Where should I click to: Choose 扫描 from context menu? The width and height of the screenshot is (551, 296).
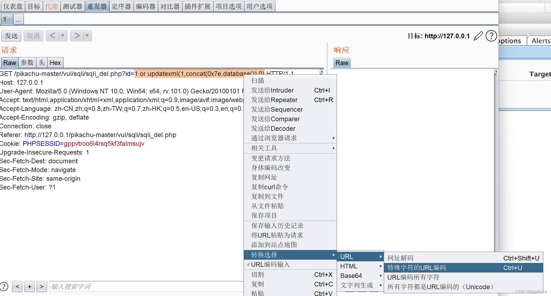pyautogui.click(x=290, y=81)
